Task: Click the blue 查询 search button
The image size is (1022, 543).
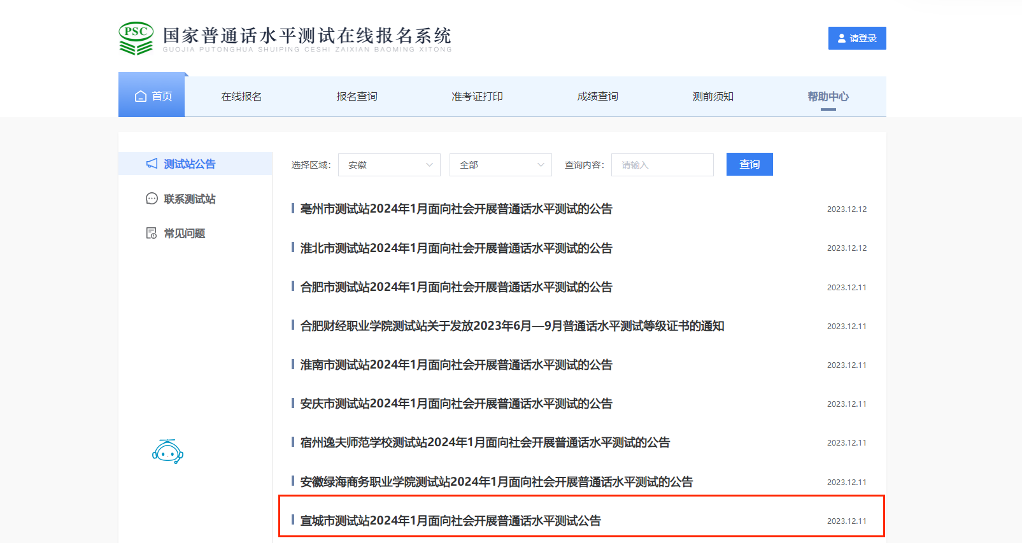Action: [749, 164]
